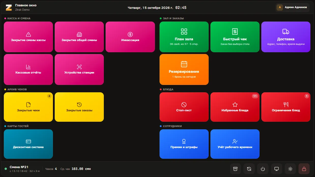Open Устройства станции tile
Image resolution: width=315 pixels, height=177 pixels.
79,69
